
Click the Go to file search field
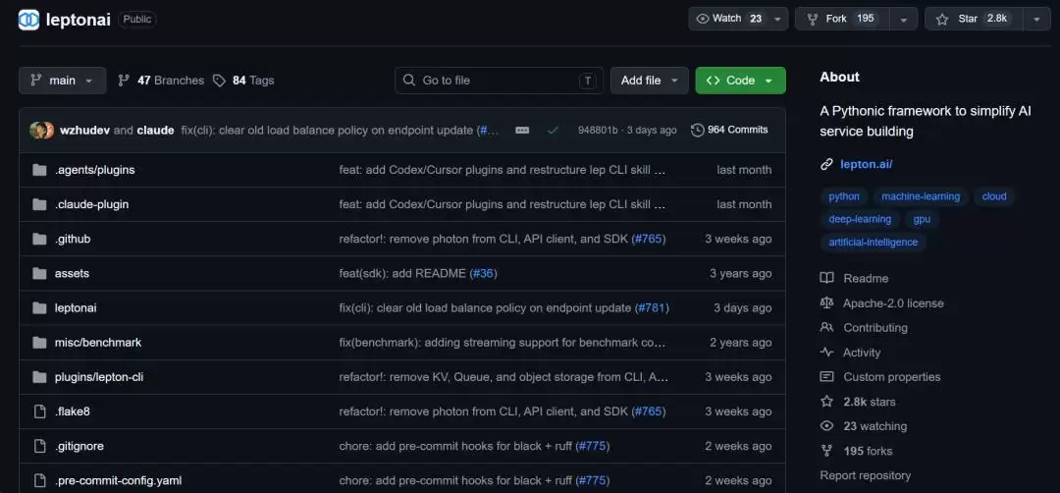point(500,81)
